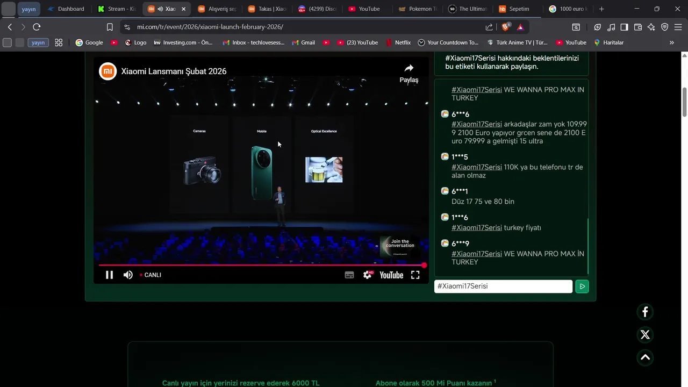Enter fullscreen mode for the video
688x387 pixels.
(415, 275)
